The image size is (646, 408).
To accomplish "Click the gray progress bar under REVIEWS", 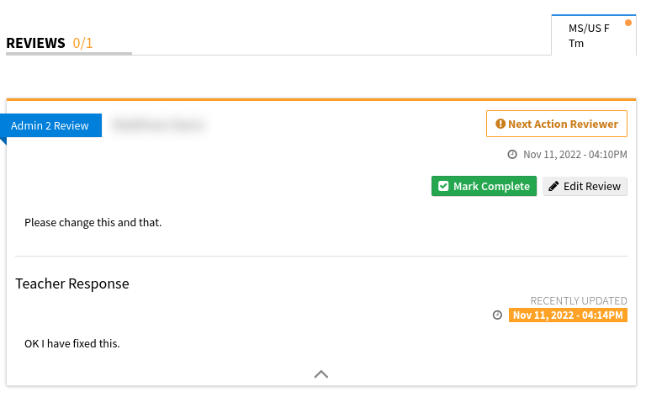I will pyautogui.click(x=69, y=54).
